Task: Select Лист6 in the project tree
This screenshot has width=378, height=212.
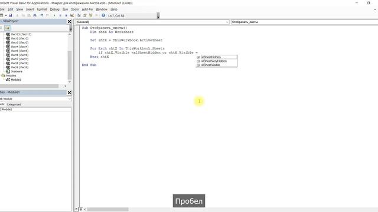Action: click(x=19, y=55)
